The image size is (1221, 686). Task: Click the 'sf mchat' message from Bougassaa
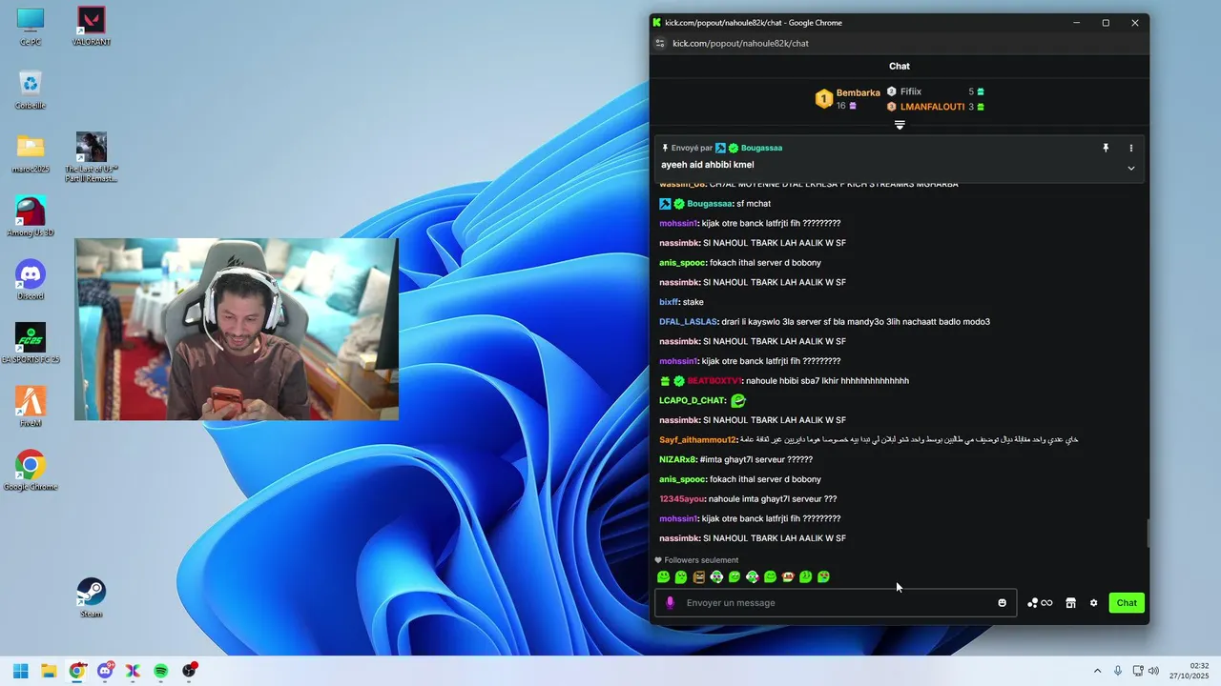[754, 204]
